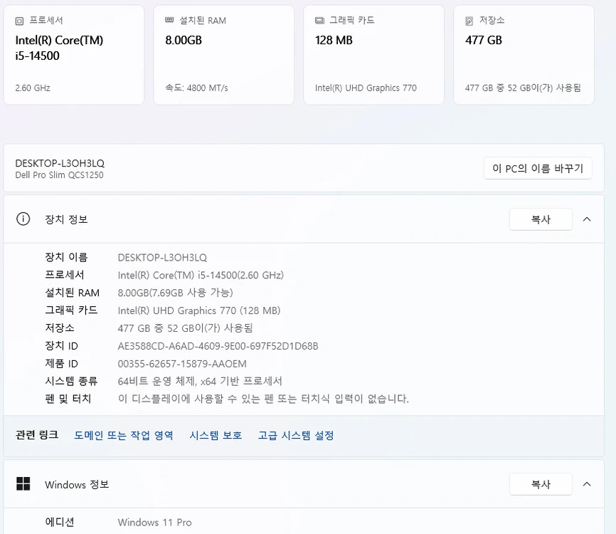Click the 시스템 종류 label
The height and width of the screenshot is (534, 616).
71,381
